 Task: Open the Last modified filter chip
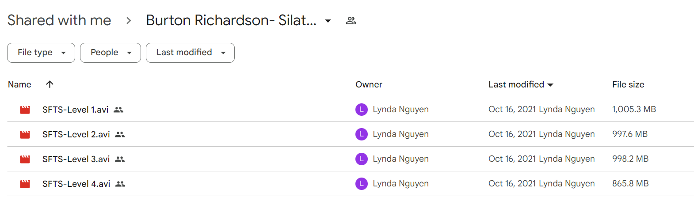pos(190,53)
